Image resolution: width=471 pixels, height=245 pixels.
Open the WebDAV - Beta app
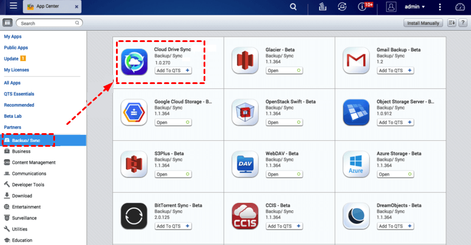coord(284,175)
